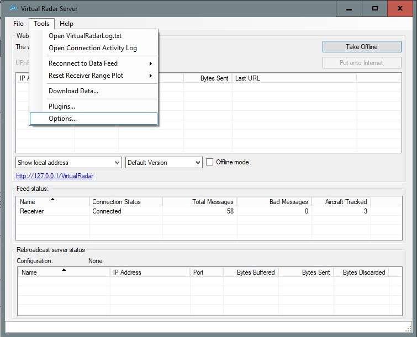Click rebroadcast Bytes Sent column header
Viewport: 417px width, 337px height.
click(306, 272)
